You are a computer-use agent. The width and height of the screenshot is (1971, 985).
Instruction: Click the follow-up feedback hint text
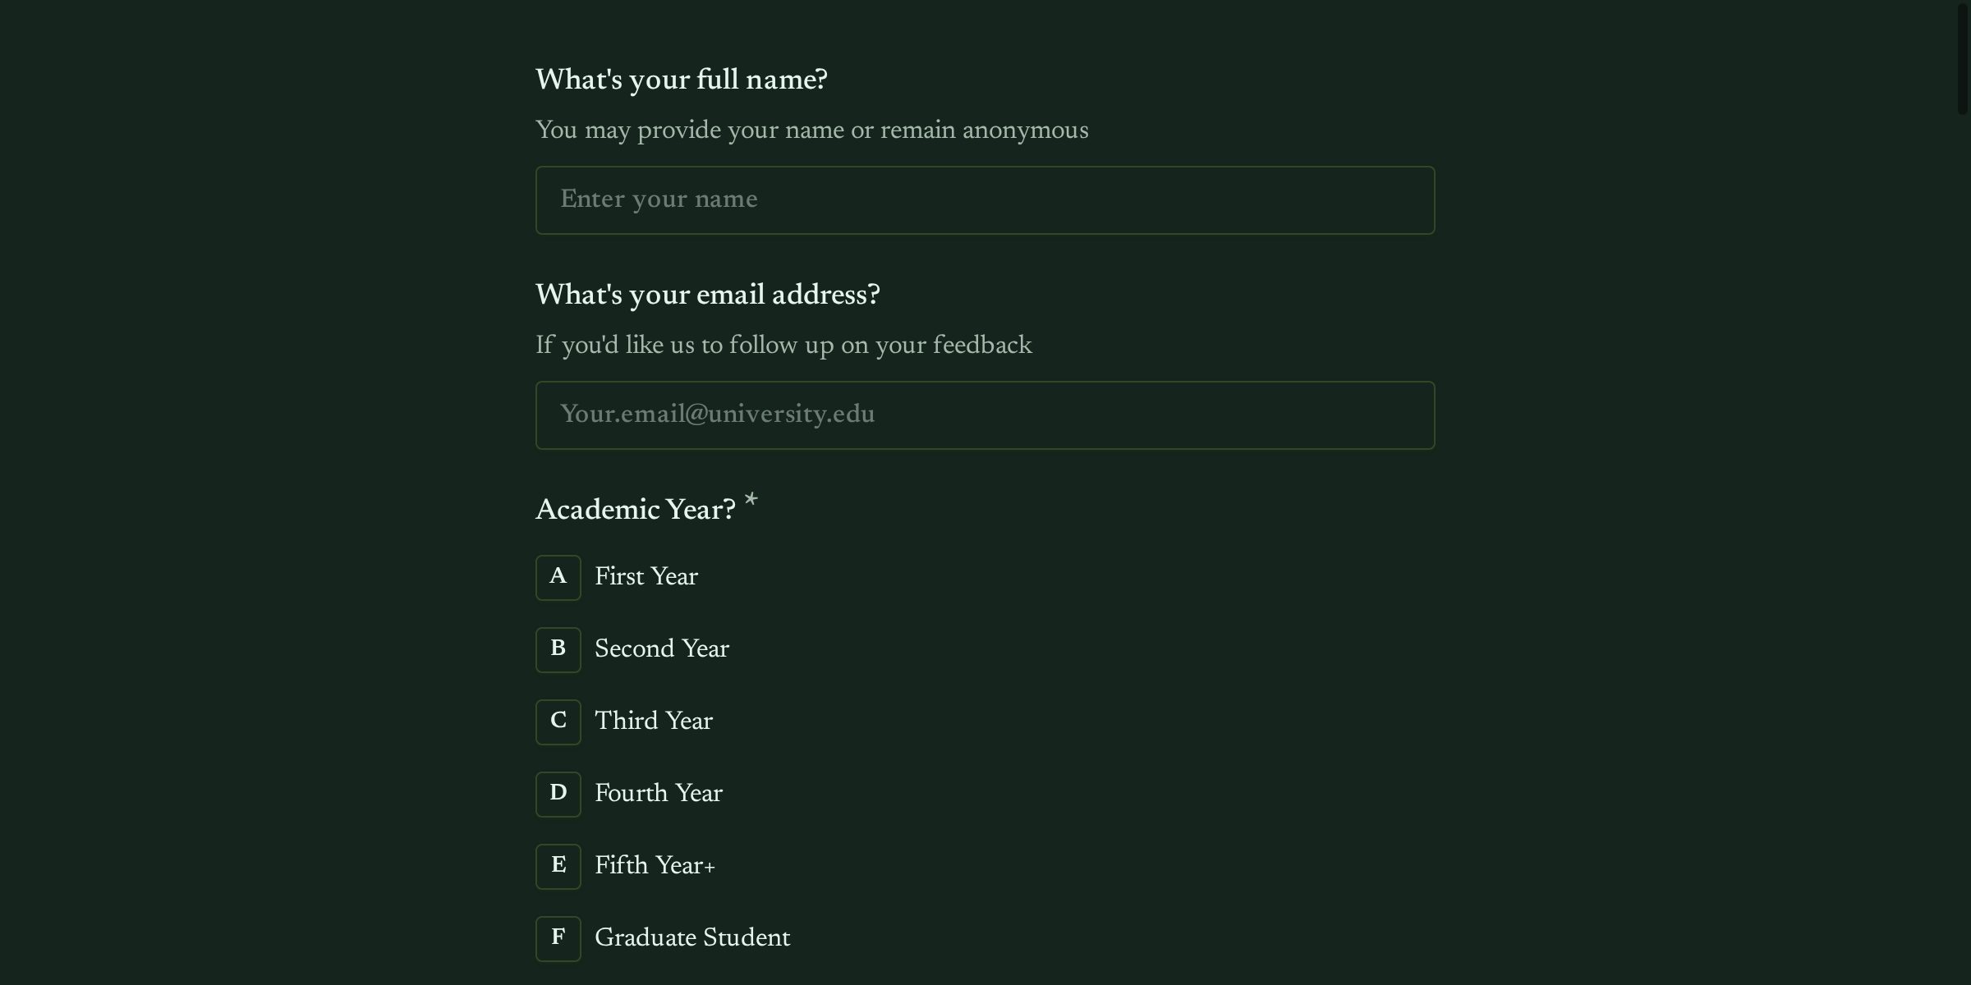click(x=783, y=345)
